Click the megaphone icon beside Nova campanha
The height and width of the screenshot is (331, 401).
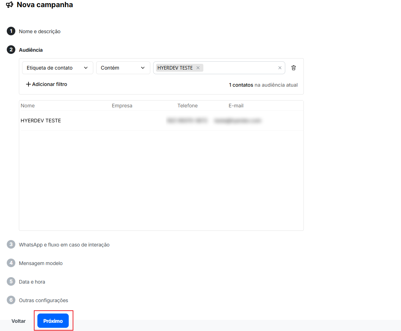10,5
